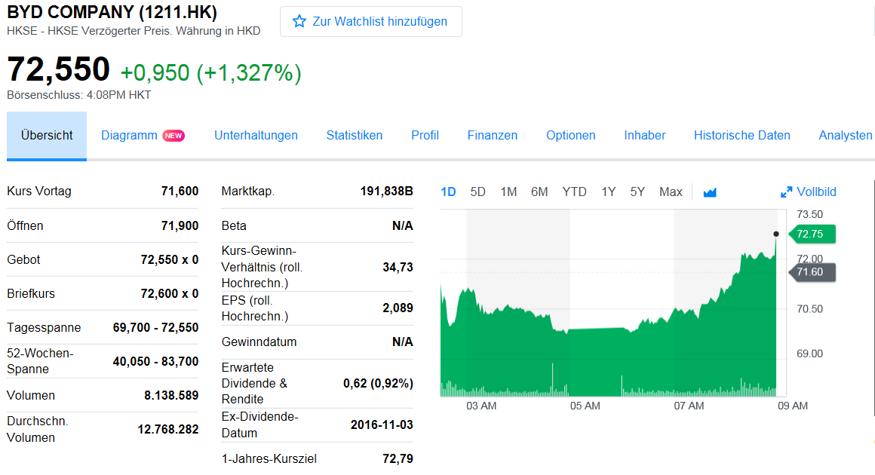875x475 pixels.
Task: Open the Vollbild chart link
Action: (x=816, y=192)
